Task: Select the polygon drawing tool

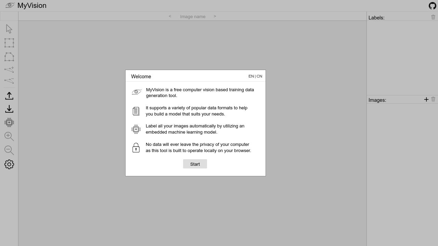Action: click(9, 57)
